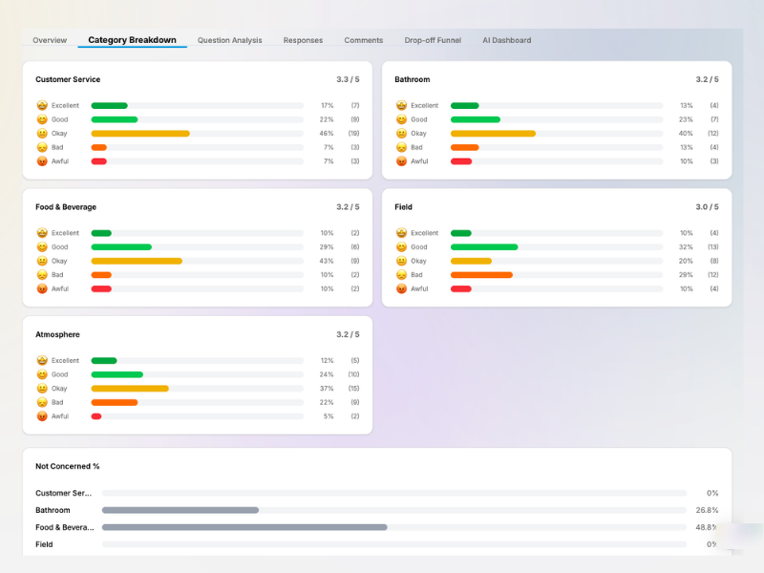This screenshot has height=573, width=764.
Task: Click the Good emoji in Bathroom card
Action: click(401, 119)
